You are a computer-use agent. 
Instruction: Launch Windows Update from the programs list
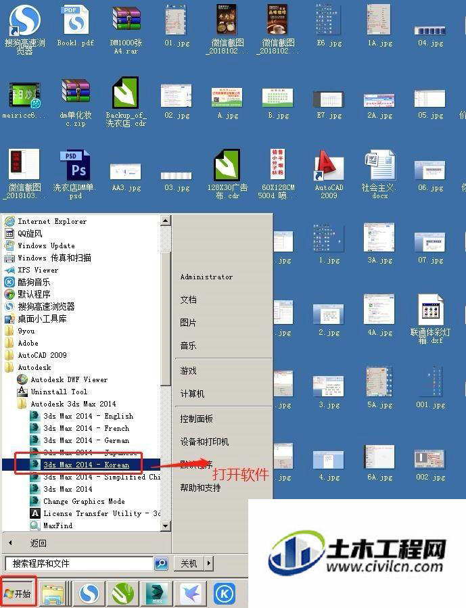pos(46,245)
